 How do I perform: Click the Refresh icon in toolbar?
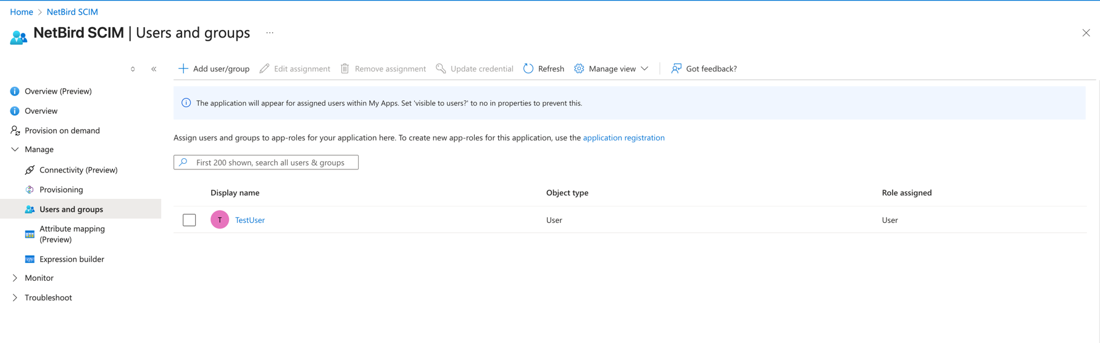tap(528, 68)
